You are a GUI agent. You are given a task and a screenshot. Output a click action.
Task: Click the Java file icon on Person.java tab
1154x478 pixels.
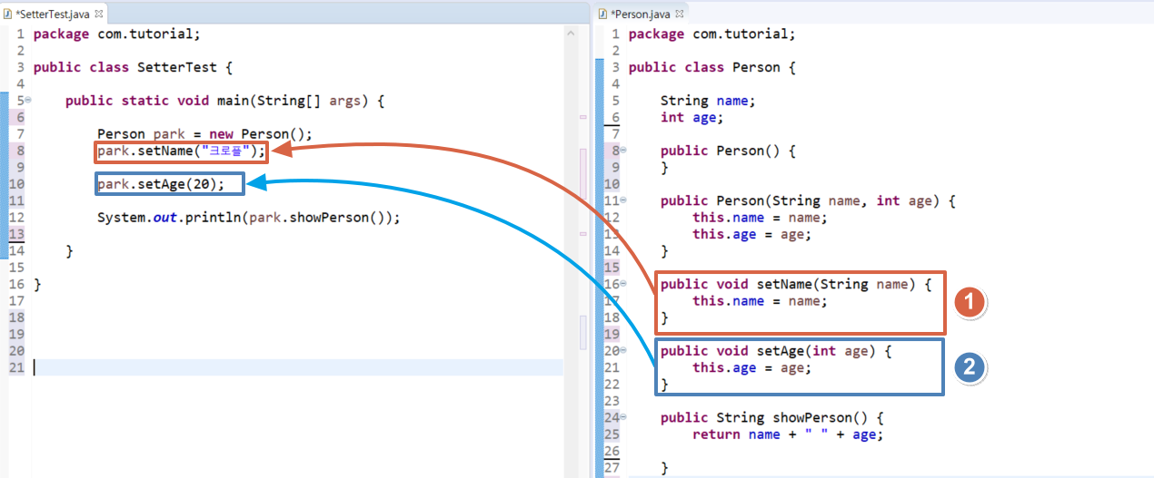click(603, 14)
